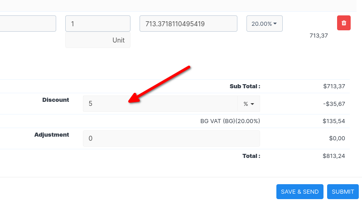Delete the line item with trash icon

pyautogui.click(x=343, y=23)
